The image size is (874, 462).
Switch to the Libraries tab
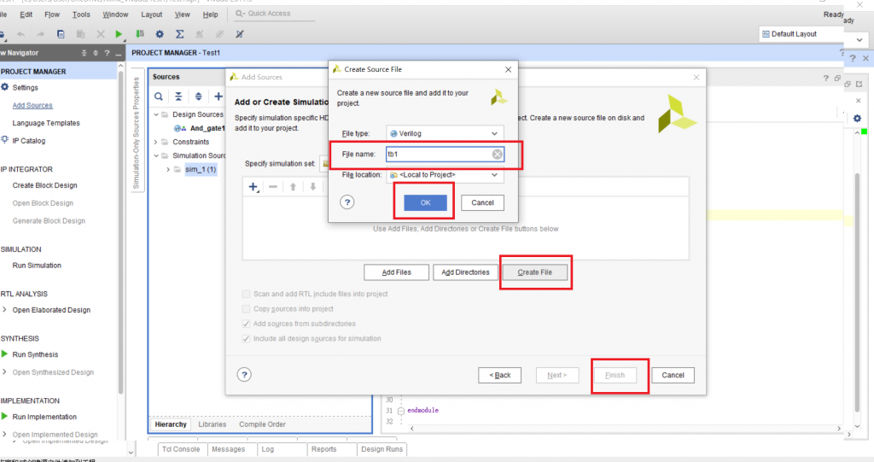tap(213, 424)
